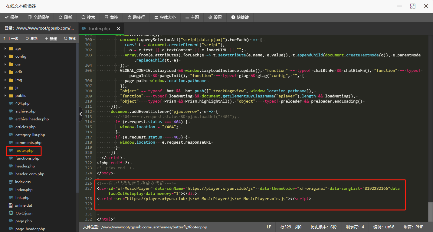The width and height of the screenshot is (433, 232).
Task: Close the footer.php tab
Action: click(119, 29)
